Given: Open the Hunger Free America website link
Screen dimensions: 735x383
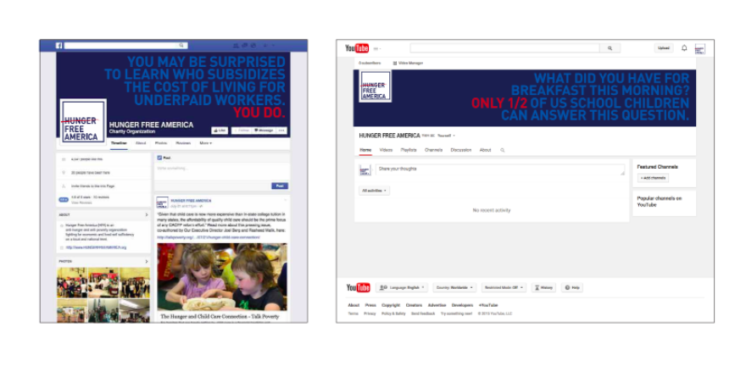Looking at the screenshot, I should tap(96, 247).
